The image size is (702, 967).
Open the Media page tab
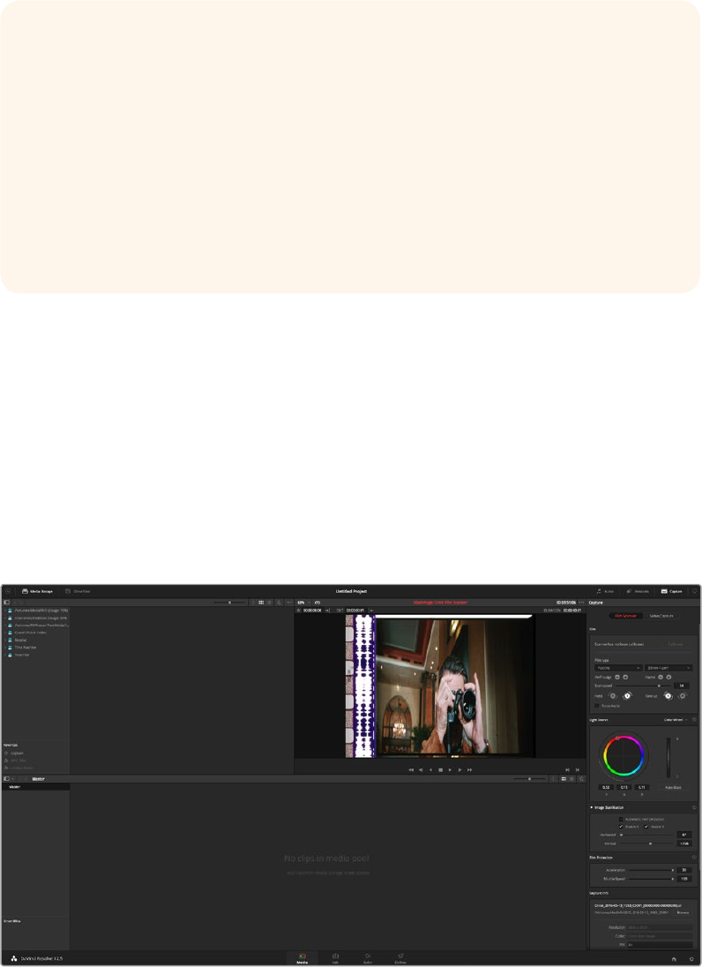click(302, 958)
